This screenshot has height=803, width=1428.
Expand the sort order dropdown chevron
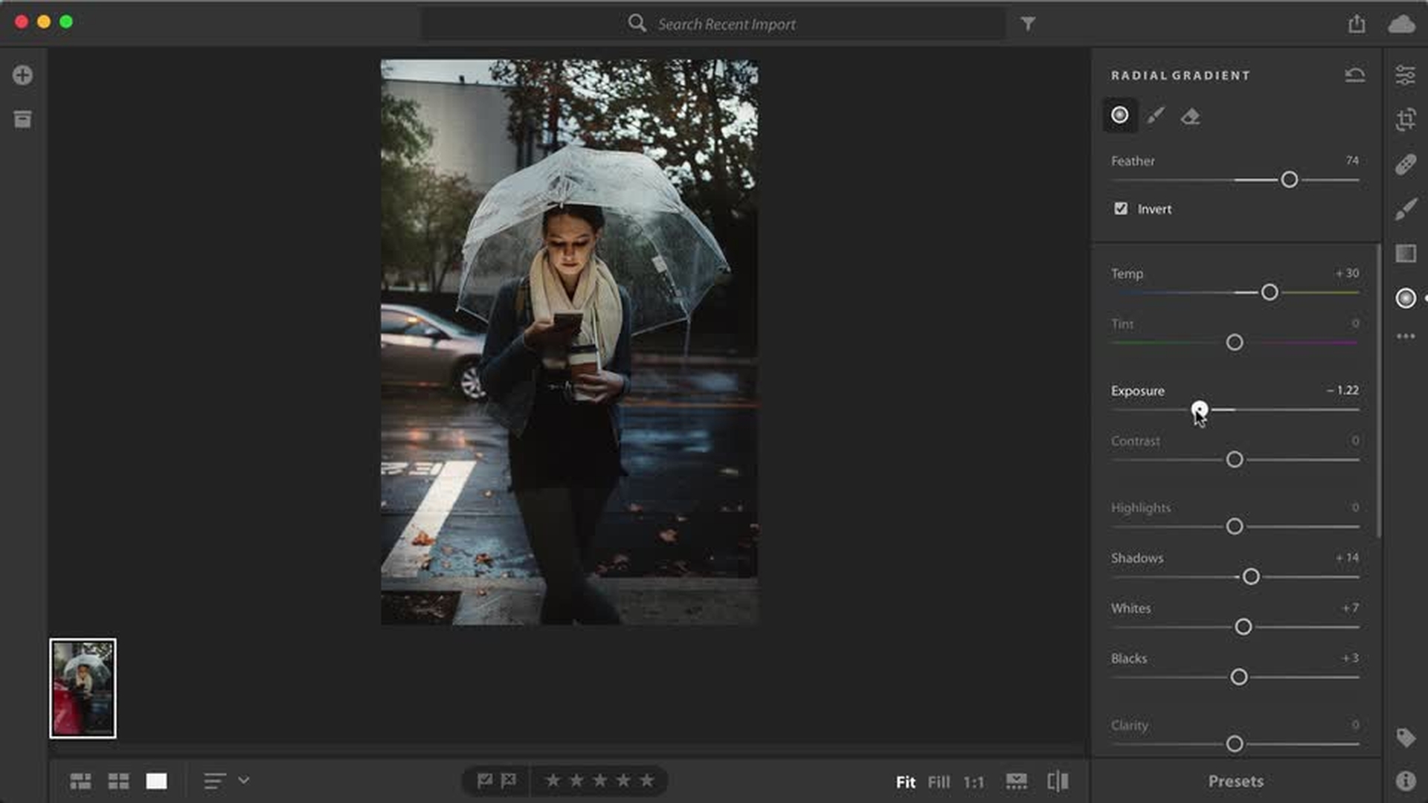[x=244, y=781]
